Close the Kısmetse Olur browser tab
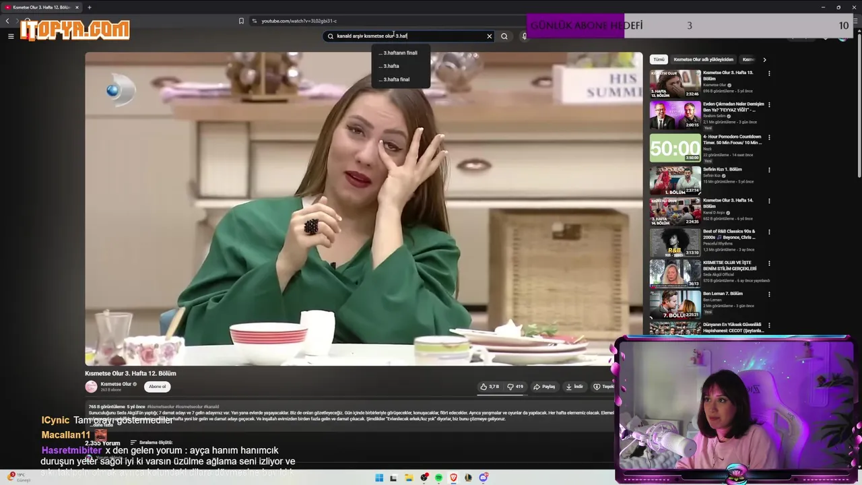The height and width of the screenshot is (485, 862). 77,7
